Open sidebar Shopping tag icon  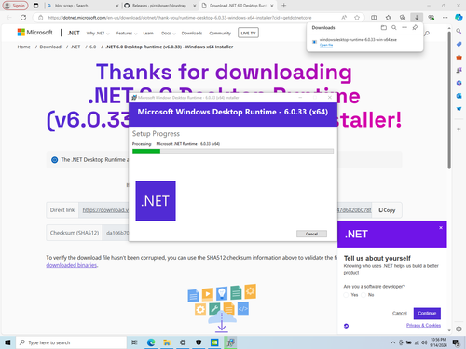459,44
